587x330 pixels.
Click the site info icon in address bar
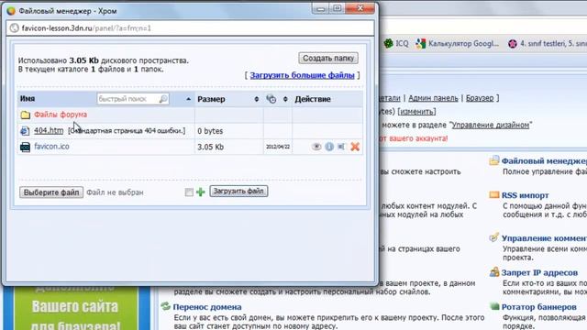tap(15, 28)
